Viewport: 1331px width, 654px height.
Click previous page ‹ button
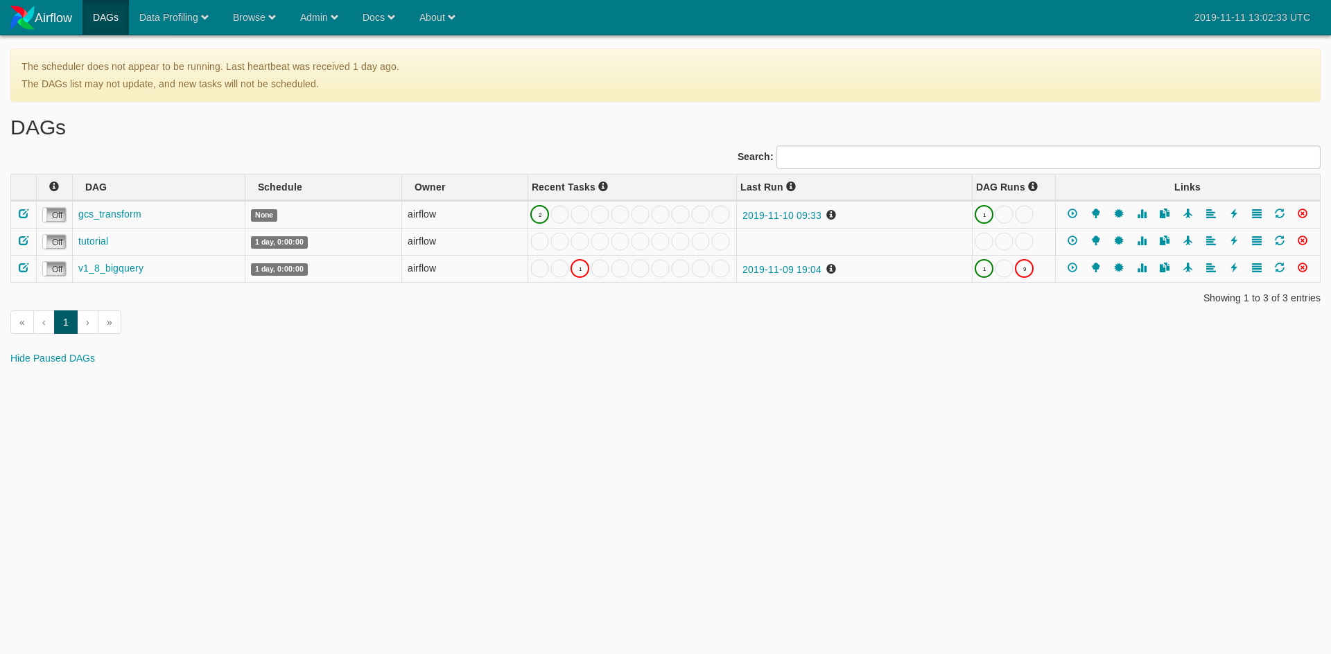(44, 322)
